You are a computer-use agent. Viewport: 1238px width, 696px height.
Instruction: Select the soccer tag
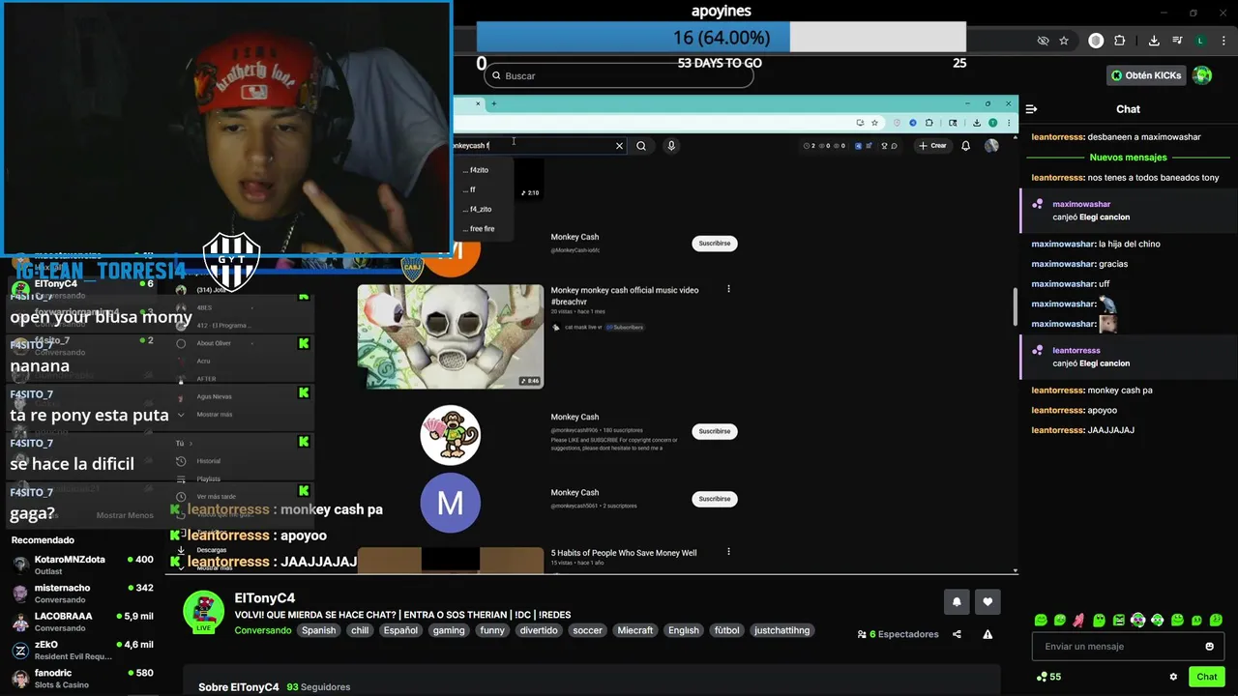pos(587,630)
